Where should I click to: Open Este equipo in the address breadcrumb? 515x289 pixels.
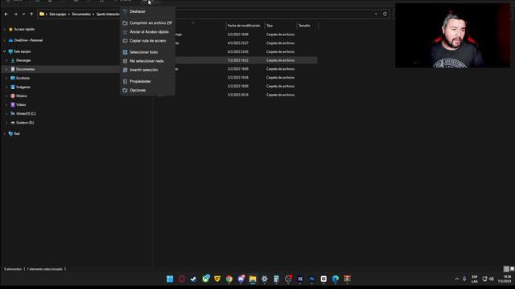[58, 14]
